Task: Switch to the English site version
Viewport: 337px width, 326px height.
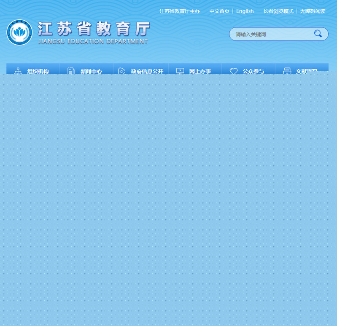Action: 245,11
